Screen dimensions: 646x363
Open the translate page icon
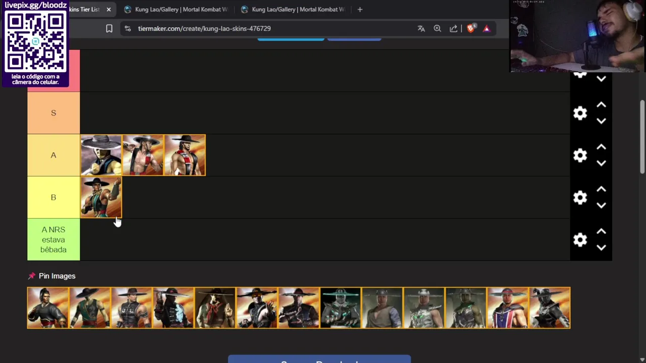[x=421, y=29]
